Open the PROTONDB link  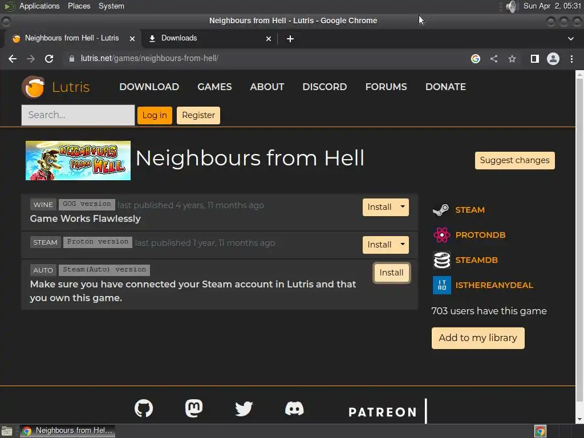pos(480,235)
